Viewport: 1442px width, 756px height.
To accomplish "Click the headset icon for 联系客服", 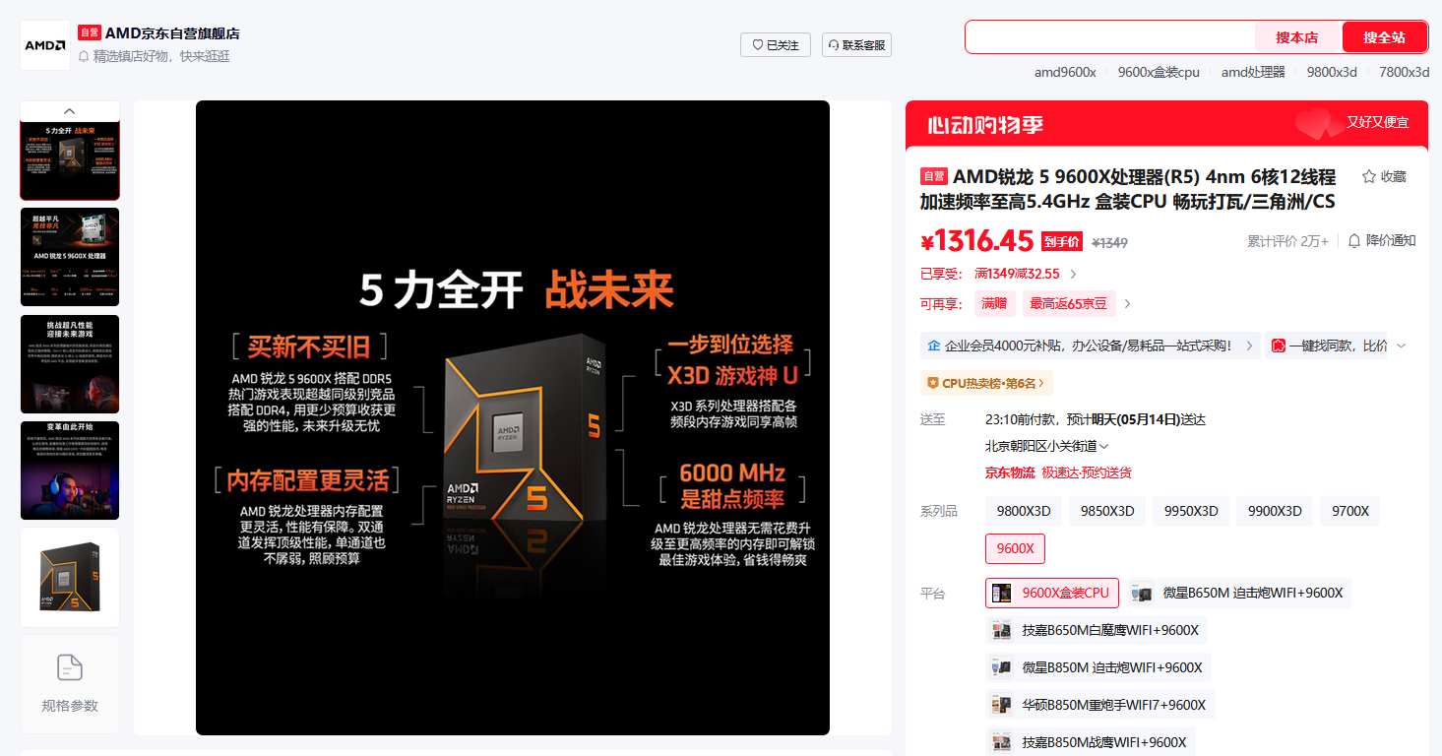I will [x=834, y=45].
